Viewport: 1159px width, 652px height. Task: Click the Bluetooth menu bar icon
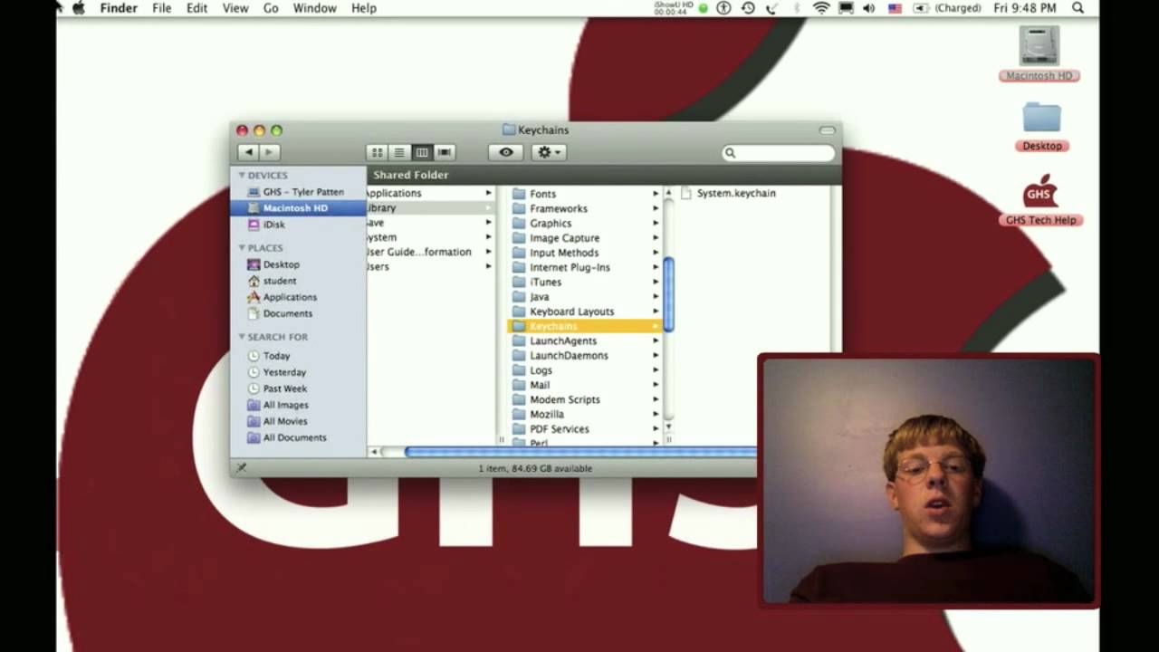[x=797, y=8]
